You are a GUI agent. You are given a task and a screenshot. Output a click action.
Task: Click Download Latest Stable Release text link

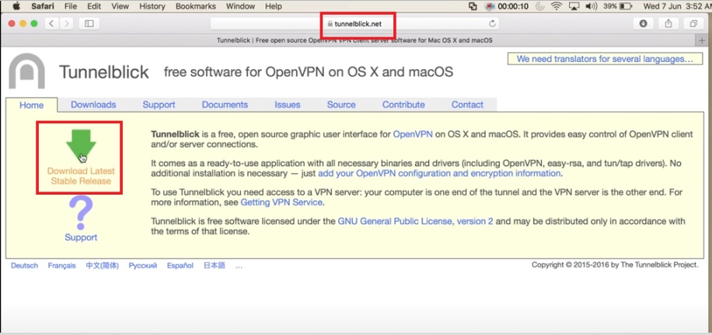(x=81, y=176)
